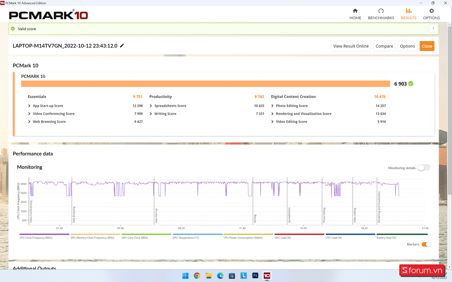452x282 pixels.
Task: Toggle GPU Load legend
Action: pos(299,236)
